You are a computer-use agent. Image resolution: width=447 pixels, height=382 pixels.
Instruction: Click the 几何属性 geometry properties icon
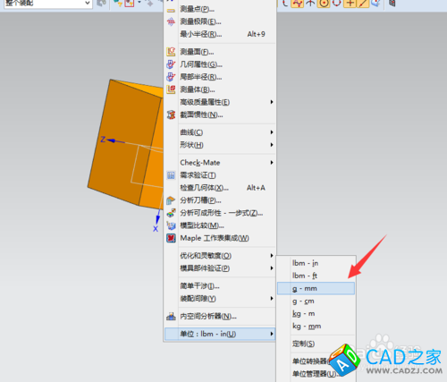tap(171, 64)
